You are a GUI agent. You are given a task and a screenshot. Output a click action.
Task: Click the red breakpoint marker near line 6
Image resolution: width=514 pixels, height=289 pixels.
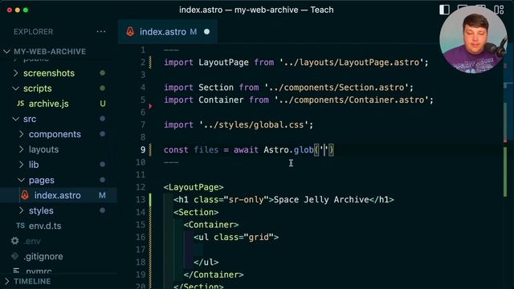(150, 106)
